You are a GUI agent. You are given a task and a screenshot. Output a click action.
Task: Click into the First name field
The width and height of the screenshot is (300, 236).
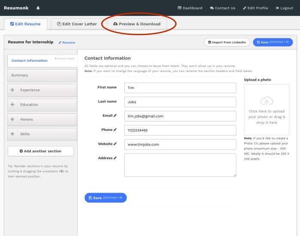pos(180,88)
